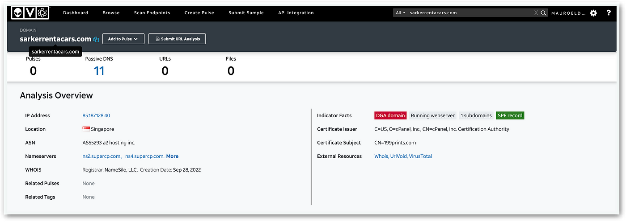This screenshot has width=626, height=222.
Task: Open the MAUROELD user account menu
Action: [x=568, y=13]
